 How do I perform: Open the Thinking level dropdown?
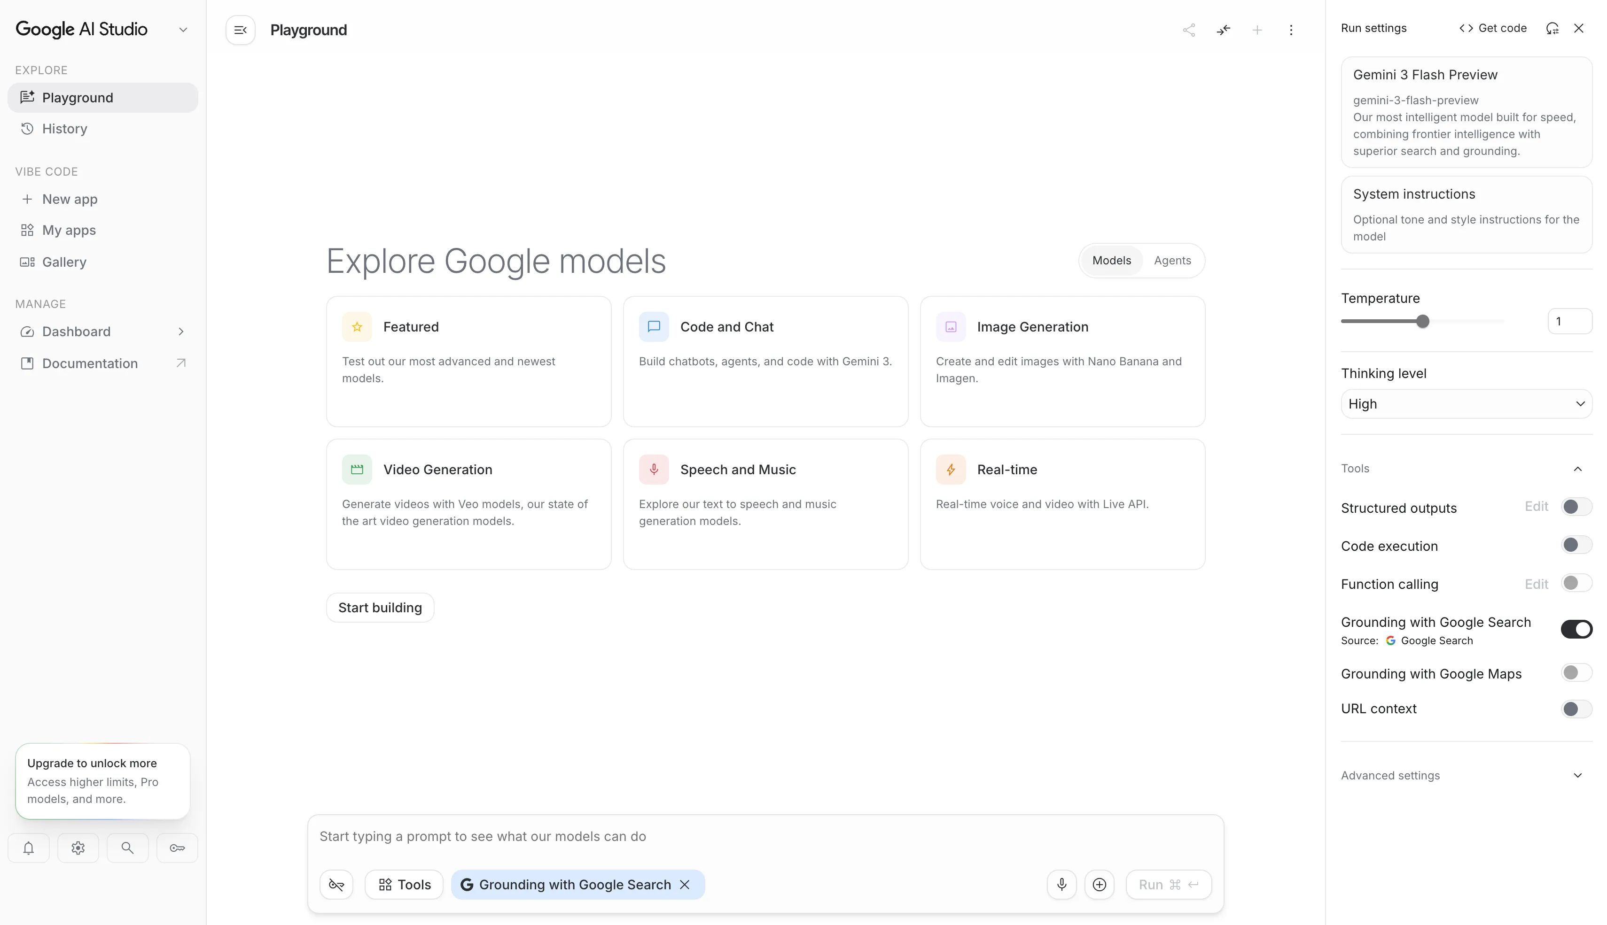[x=1467, y=404]
